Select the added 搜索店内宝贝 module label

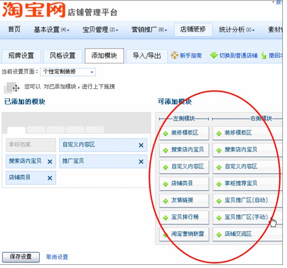[25, 161]
